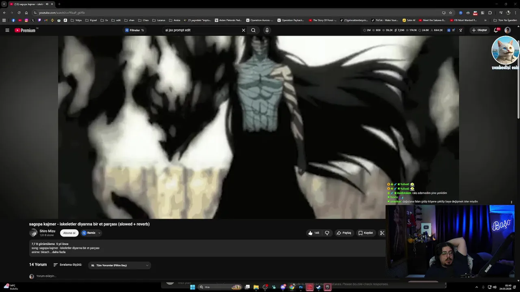Open the notifications bell
The width and height of the screenshot is (520, 292).
coord(496,30)
